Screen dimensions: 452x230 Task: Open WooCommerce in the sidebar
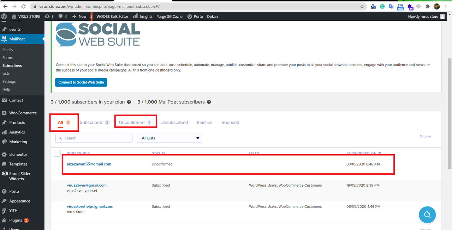[22, 113]
